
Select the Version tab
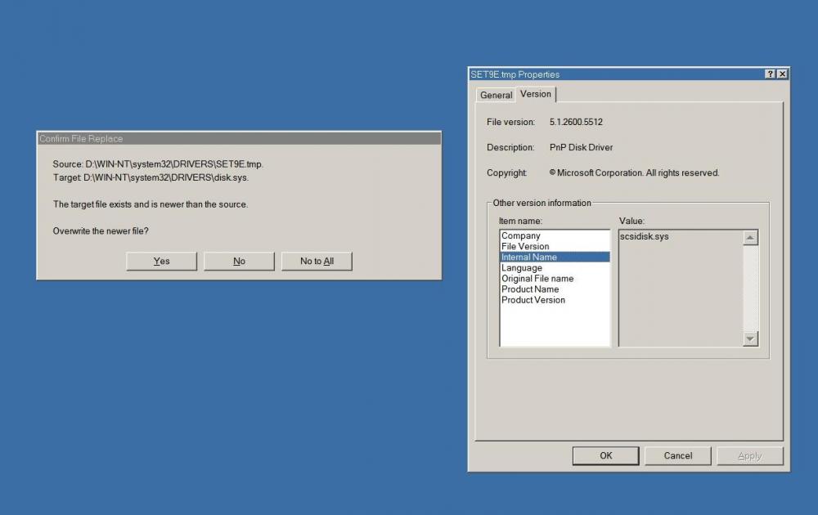(x=536, y=94)
